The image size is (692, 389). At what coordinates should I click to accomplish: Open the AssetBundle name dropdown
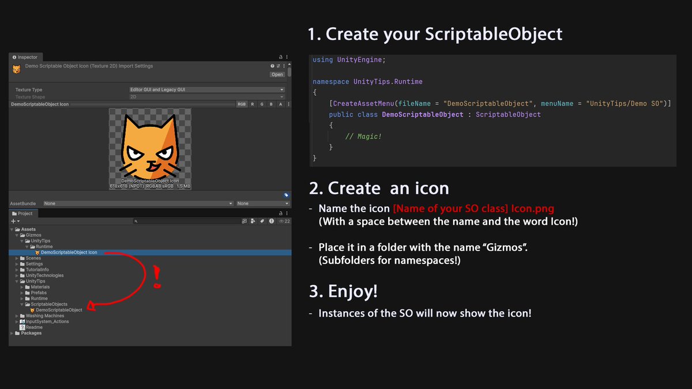pyautogui.click(x=138, y=203)
